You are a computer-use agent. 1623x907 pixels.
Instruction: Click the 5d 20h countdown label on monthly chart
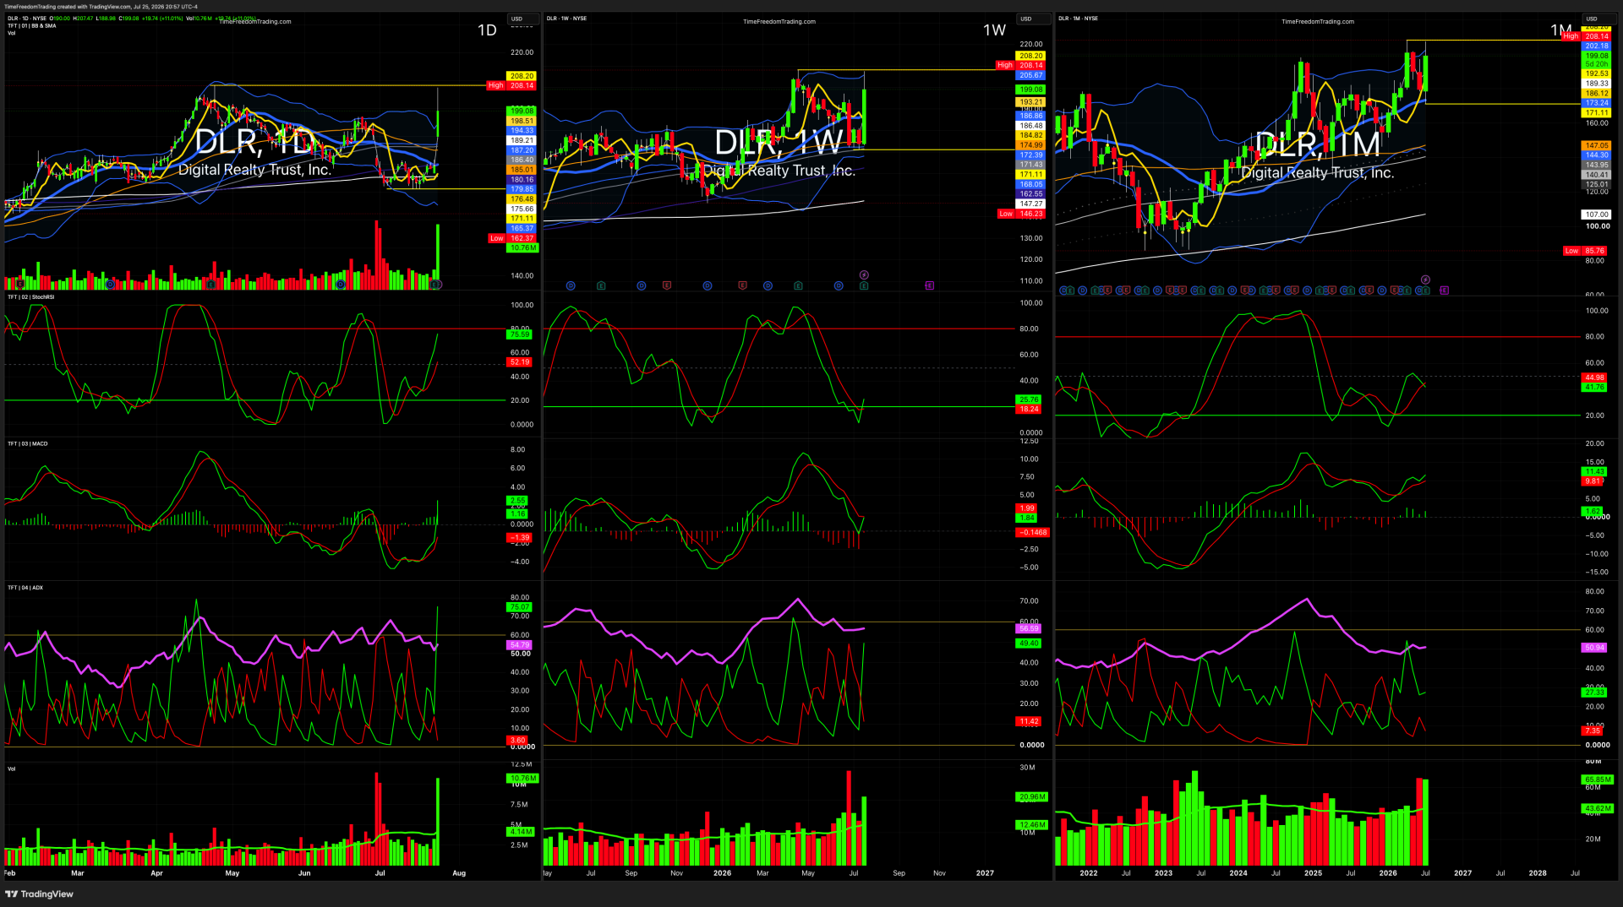[1596, 64]
